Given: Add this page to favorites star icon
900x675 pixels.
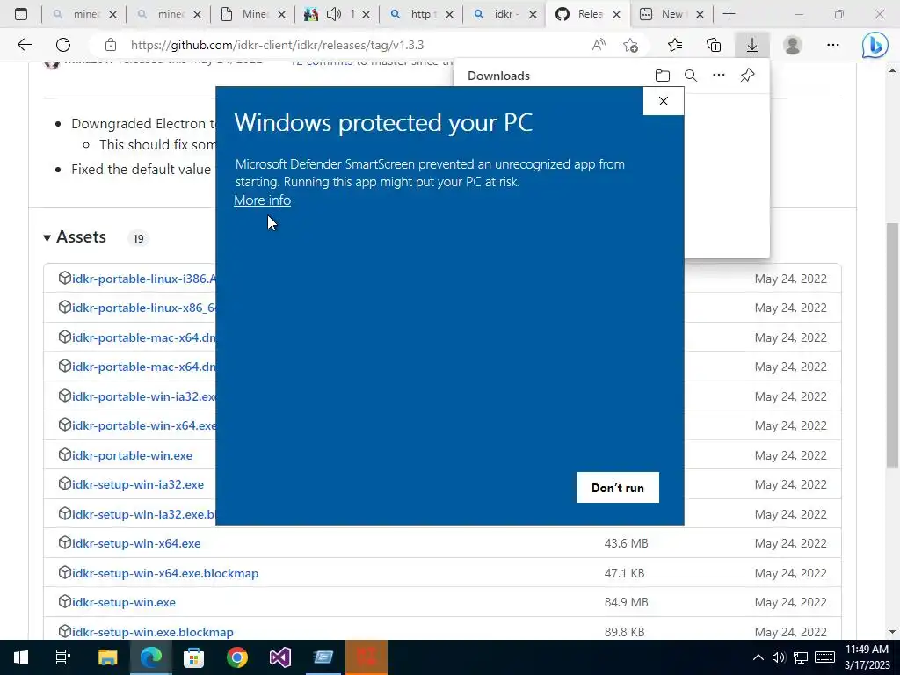Looking at the screenshot, I should pos(630,45).
